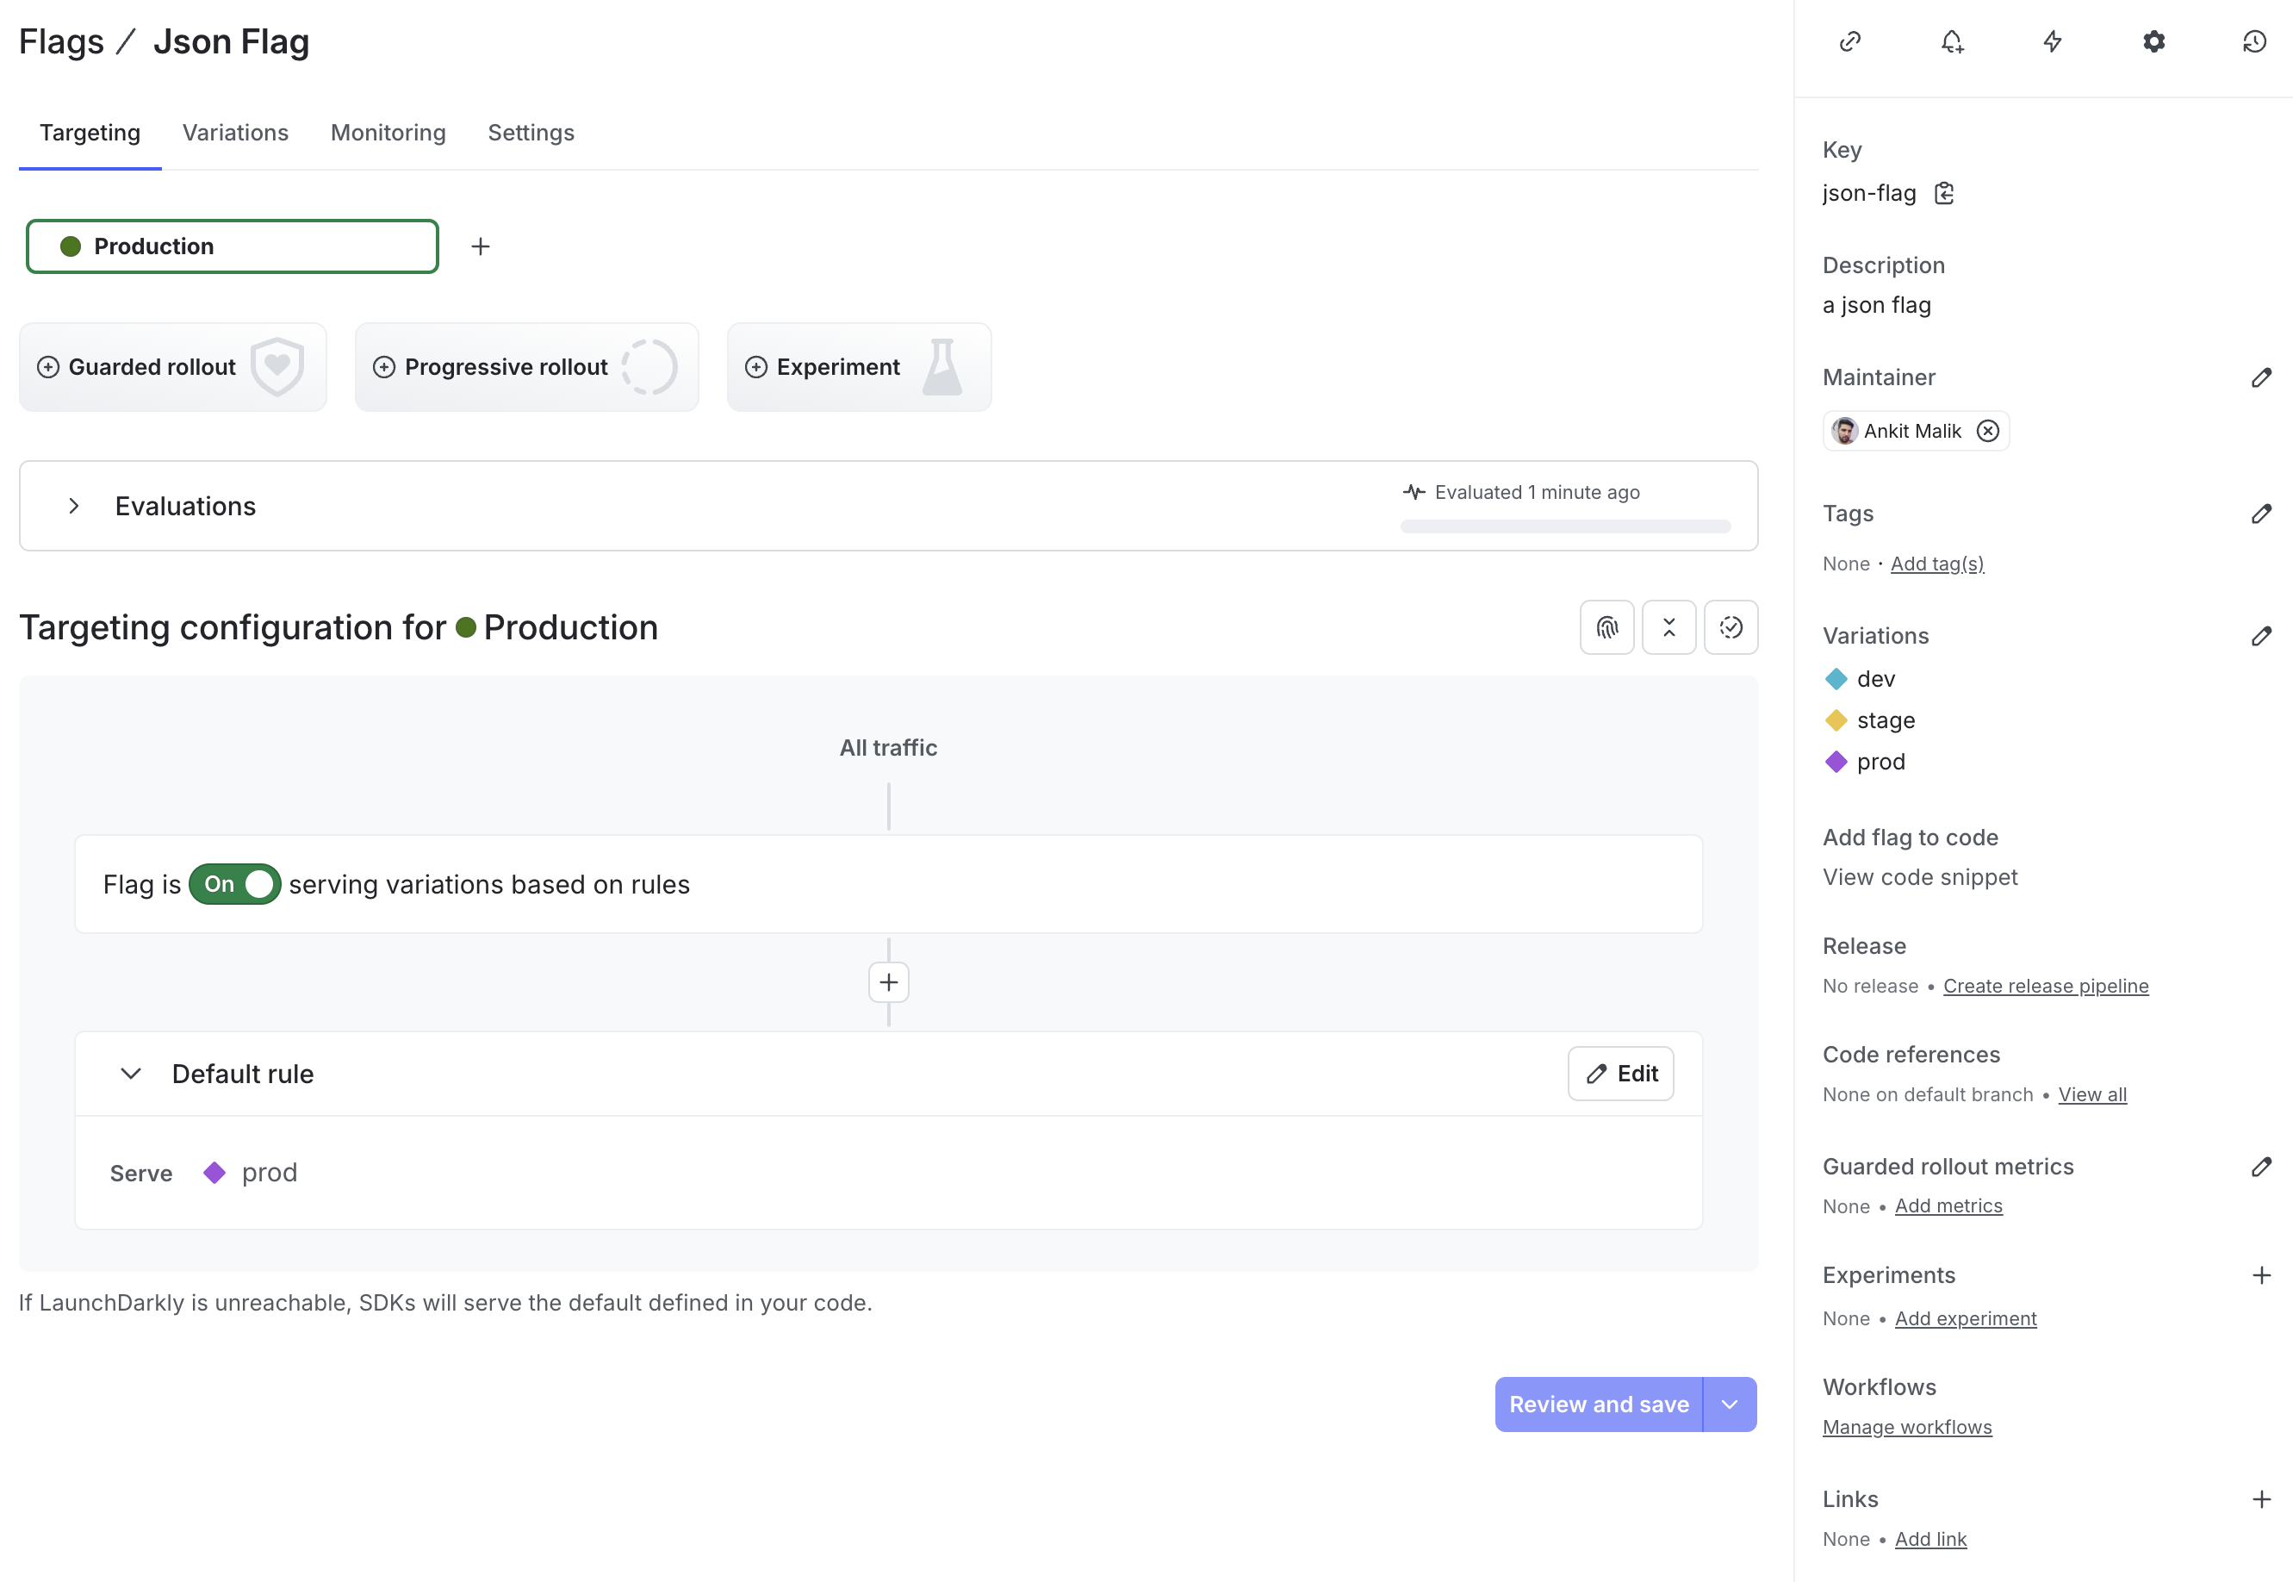This screenshot has width=2293, height=1582.
Task: Click Add link in Links section
Action: click(x=1930, y=1540)
